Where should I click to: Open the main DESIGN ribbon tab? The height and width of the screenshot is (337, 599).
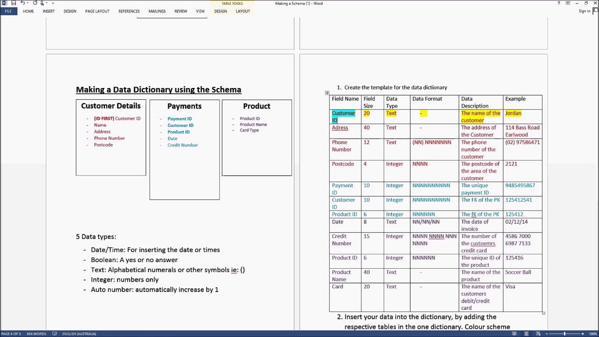click(x=70, y=11)
